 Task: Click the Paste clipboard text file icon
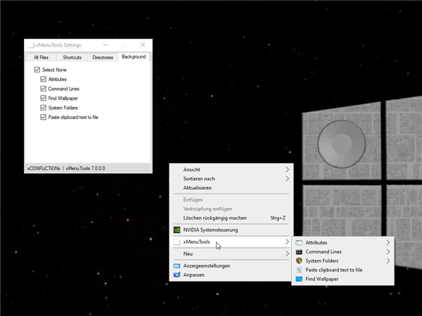(x=299, y=270)
